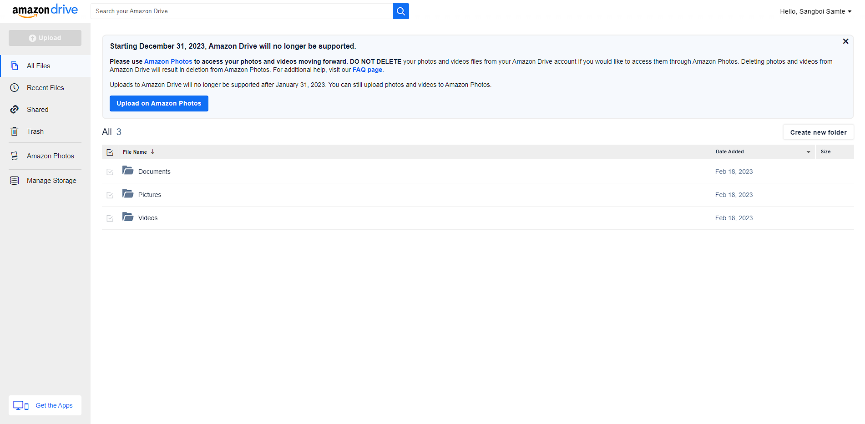865x424 pixels.
Task: Click Create new folder button
Action: (818, 132)
